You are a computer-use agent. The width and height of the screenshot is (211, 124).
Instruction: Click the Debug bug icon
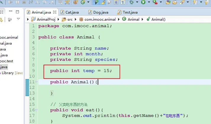point(131,2)
